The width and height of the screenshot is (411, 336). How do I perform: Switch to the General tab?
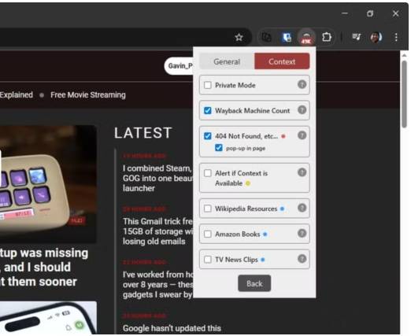click(x=227, y=61)
